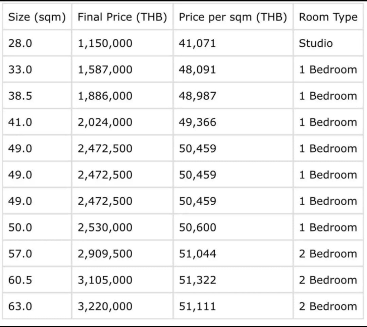Viewport: 367px width, 327px height.
Task: Click the 50.0 size cell
Action: click(20, 228)
